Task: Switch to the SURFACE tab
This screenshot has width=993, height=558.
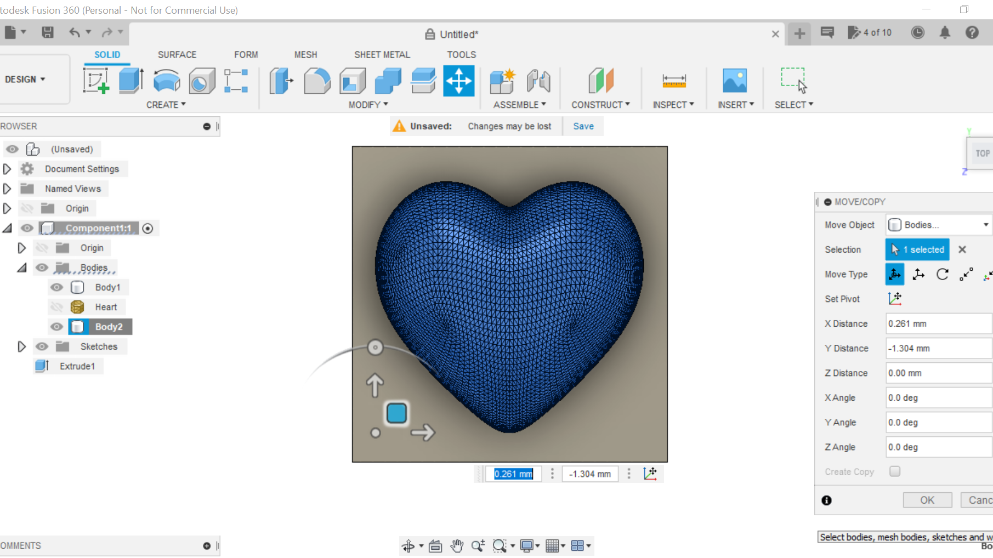Action: click(x=177, y=54)
